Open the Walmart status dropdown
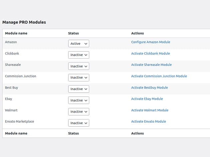 pos(79,112)
